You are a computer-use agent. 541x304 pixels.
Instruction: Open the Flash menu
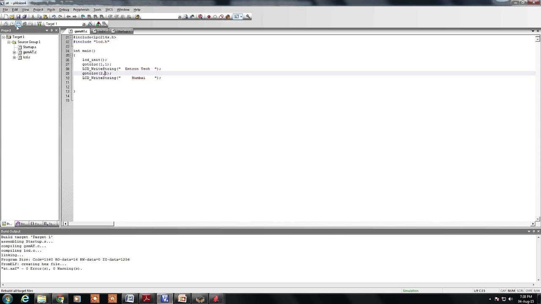(51, 9)
